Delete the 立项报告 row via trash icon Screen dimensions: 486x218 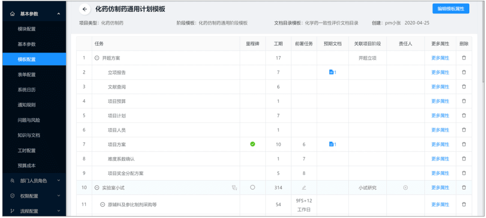coord(463,72)
